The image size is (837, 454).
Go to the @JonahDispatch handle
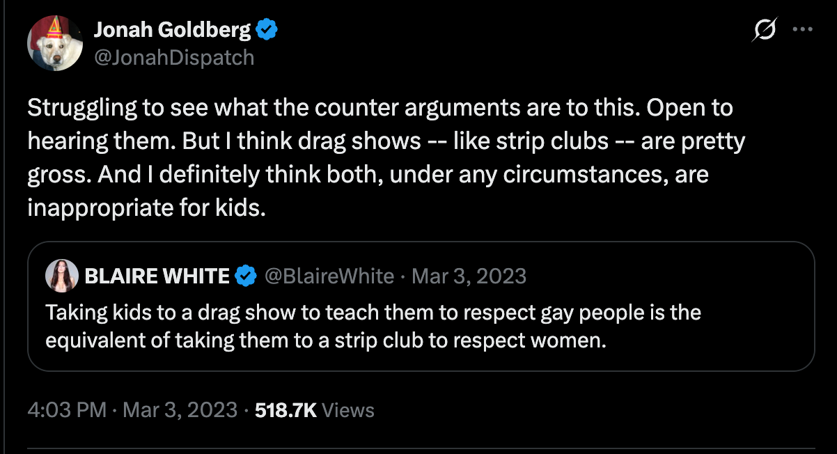(173, 57)
